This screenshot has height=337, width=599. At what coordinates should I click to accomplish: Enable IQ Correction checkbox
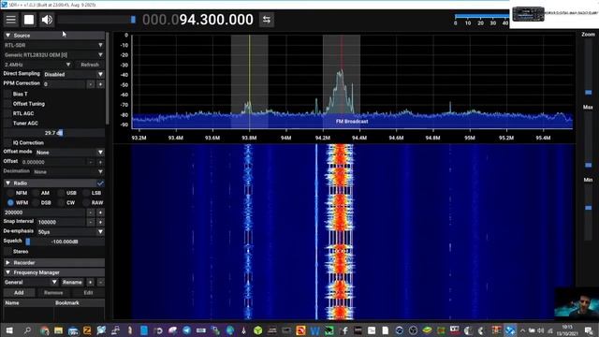(x=7, y=143)
